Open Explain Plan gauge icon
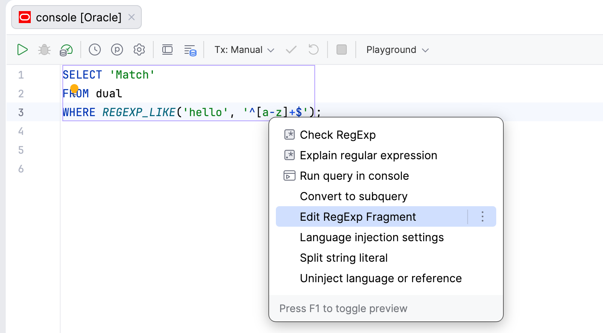 tap(66, 50)
